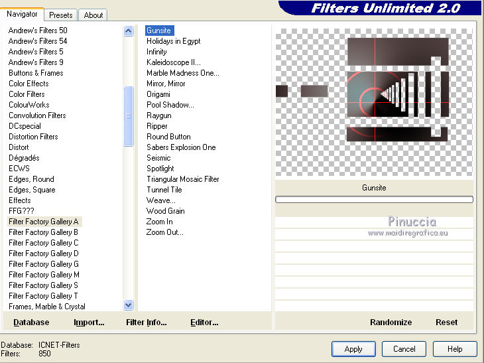The height and width of the screenshot is (363, 484).
Task: Select Andrew's Filters 9 category
Action: tap(36, 62)
